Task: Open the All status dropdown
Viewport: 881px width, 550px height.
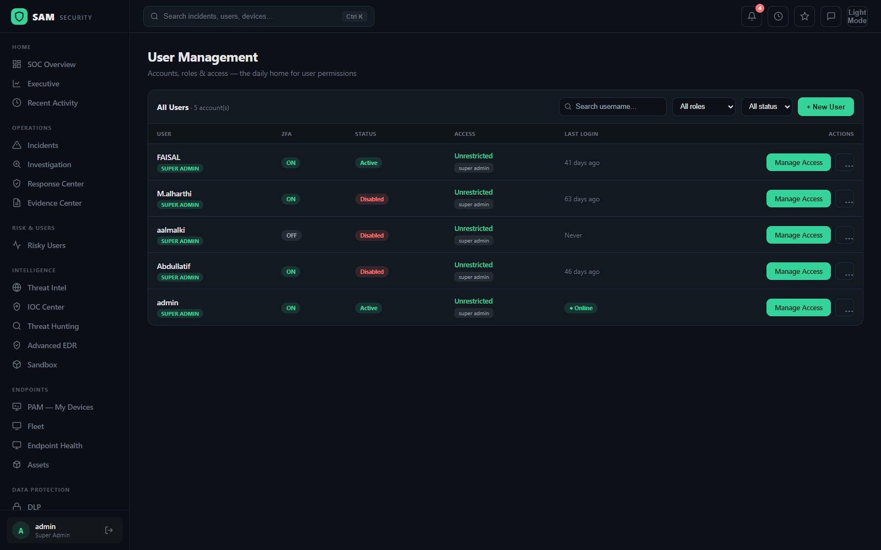Action: tap(766, 107)
